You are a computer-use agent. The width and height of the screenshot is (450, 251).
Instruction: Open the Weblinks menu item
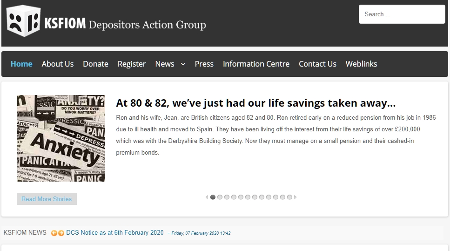[361, 64]
